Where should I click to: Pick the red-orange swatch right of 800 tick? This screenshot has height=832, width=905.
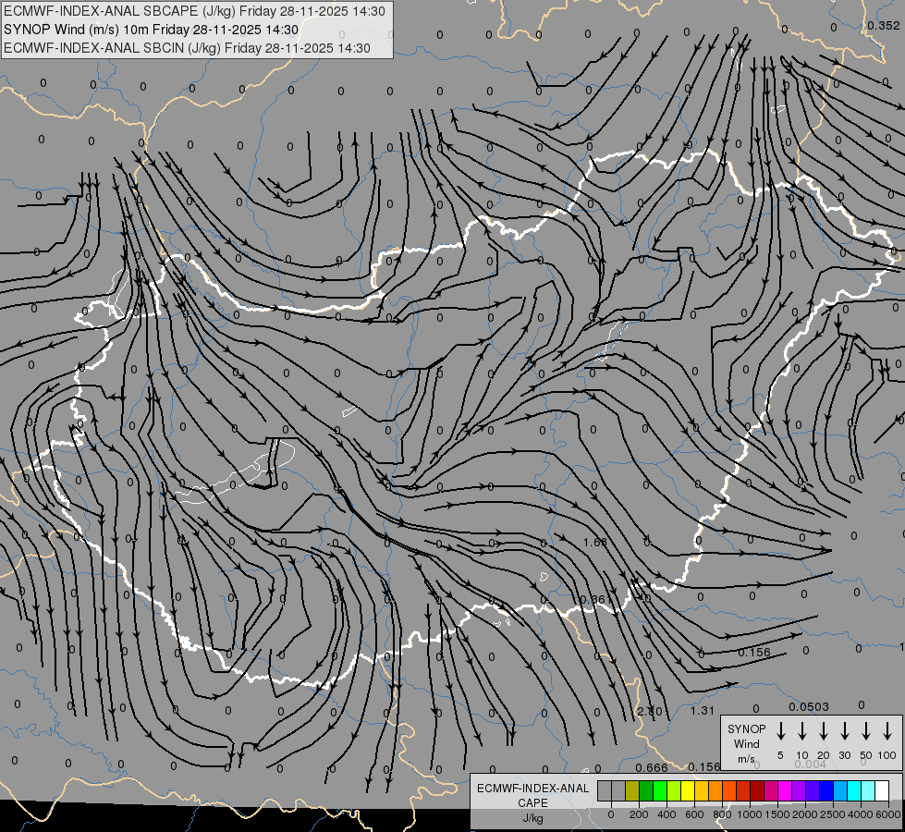coord(730,790)
